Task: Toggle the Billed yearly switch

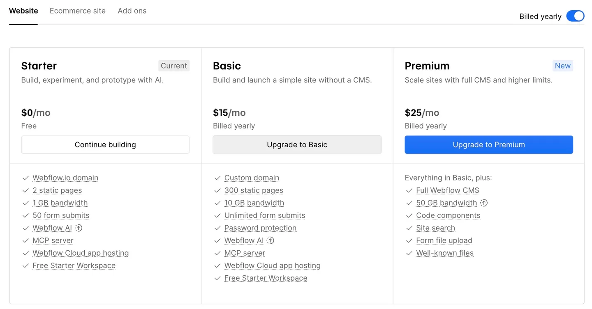Action: coord(575,16)
